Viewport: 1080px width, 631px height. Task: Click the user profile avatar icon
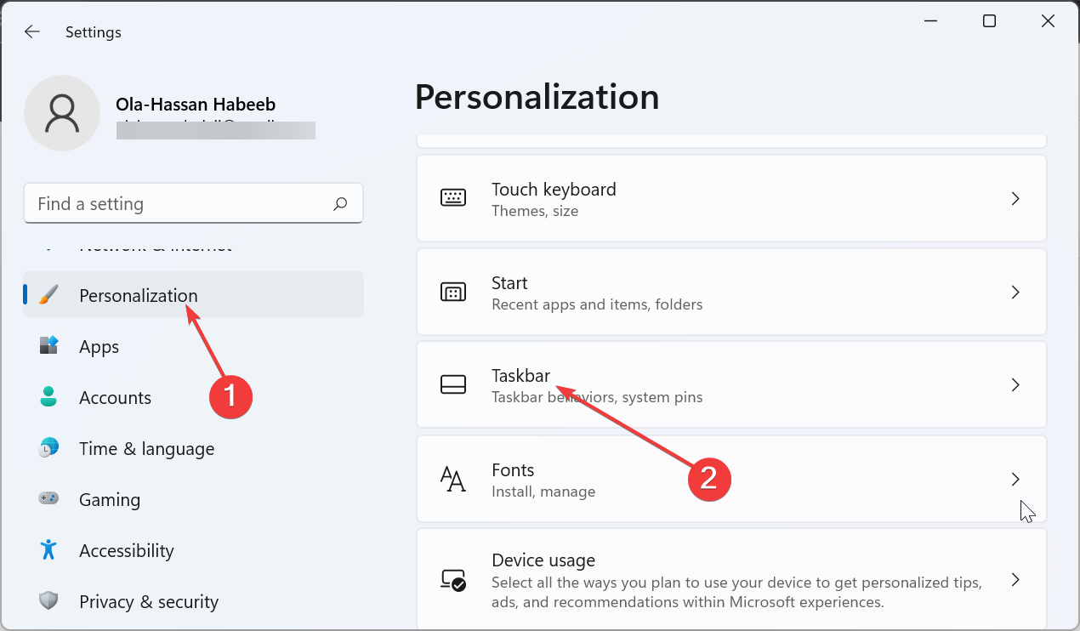[63, 113]
